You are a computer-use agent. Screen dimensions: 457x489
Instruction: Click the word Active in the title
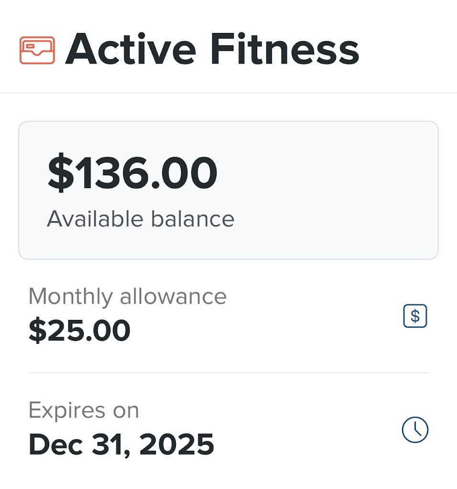(x=131, y=50)
